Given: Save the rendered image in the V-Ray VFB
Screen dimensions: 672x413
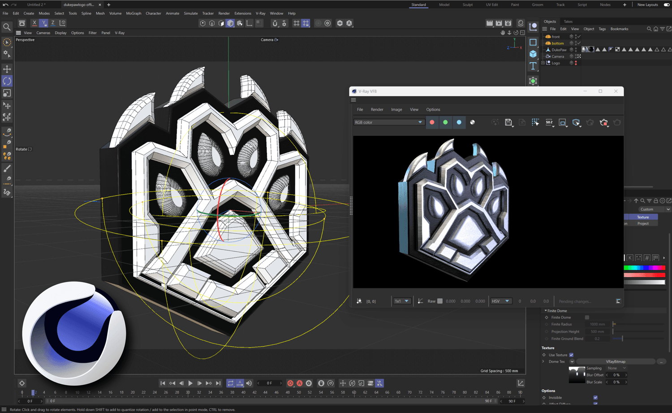Looking at the screenshot, I should tap(509, 122).
